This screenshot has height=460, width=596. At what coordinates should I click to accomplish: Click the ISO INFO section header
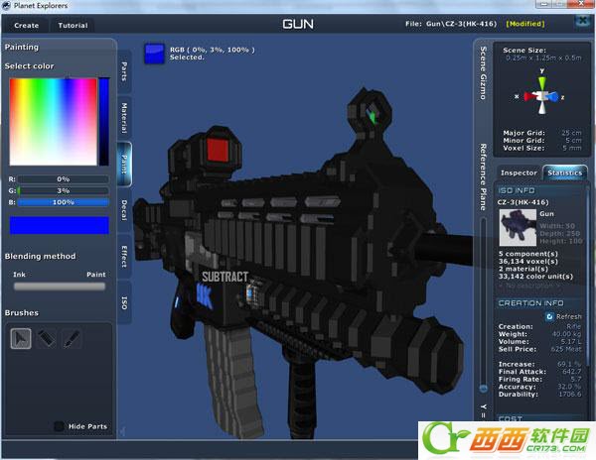[x=517, y=190]
